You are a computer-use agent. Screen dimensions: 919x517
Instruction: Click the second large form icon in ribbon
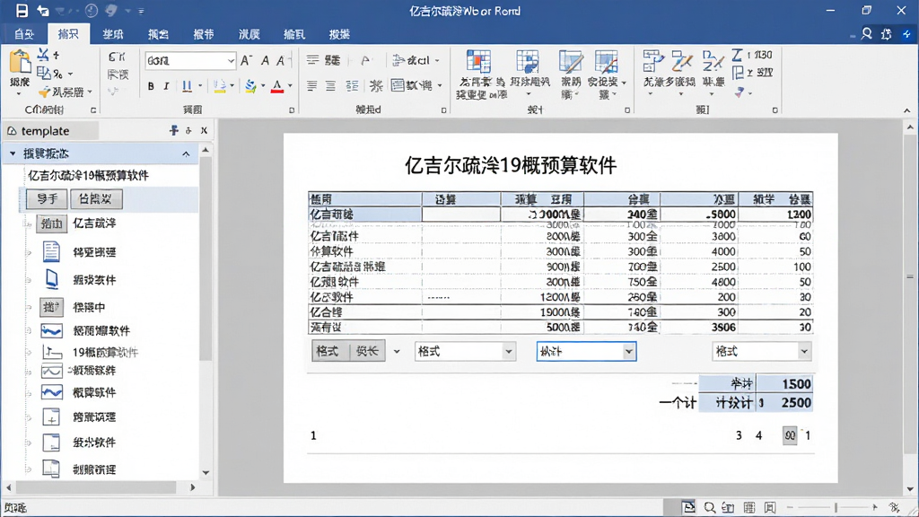528,62
